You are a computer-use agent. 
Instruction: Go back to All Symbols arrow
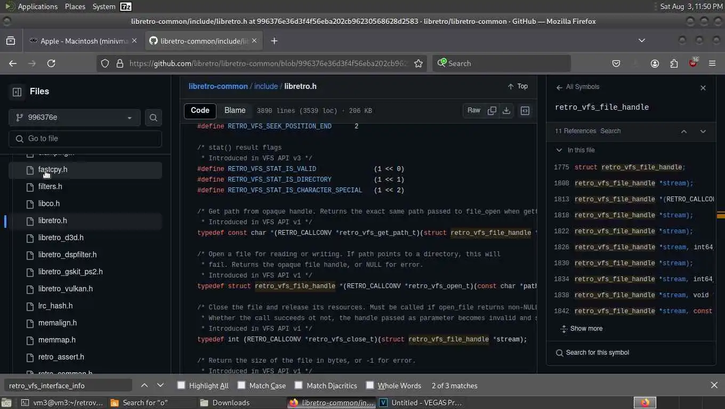tap(559, 87)
